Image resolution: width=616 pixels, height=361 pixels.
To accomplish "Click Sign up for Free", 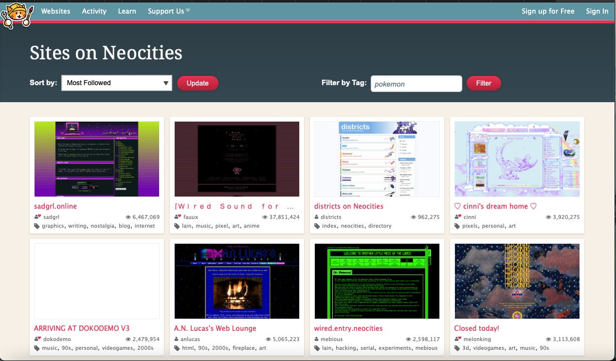I will pos(548,11).
